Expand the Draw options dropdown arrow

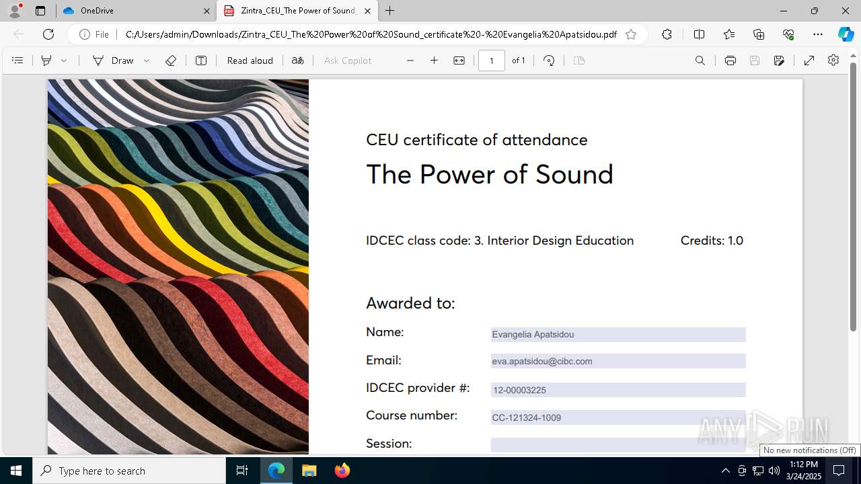[x=147, y=61]
